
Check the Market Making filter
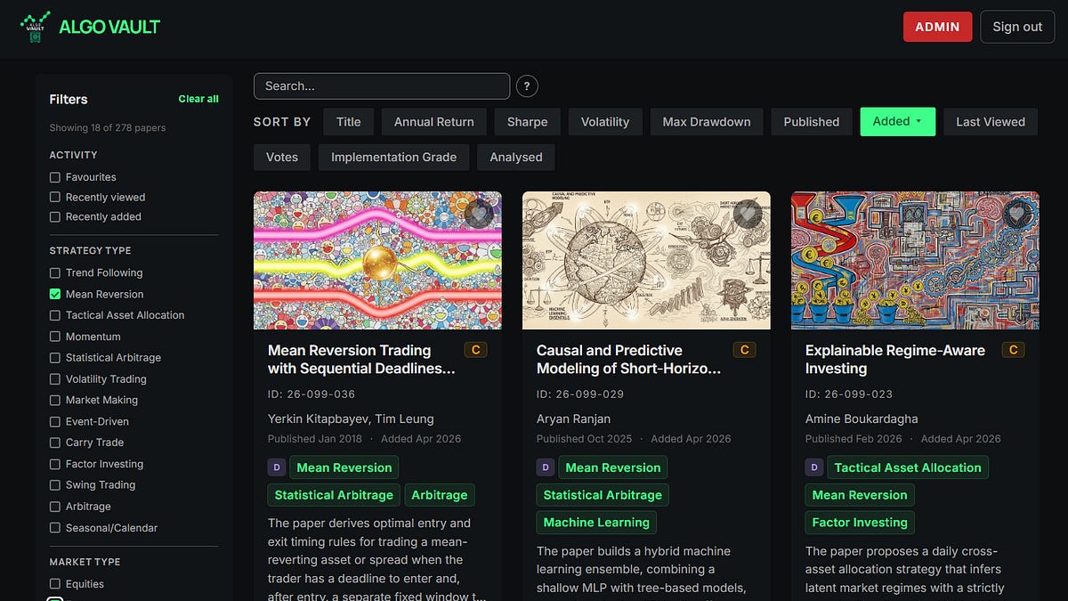[55, 400]
